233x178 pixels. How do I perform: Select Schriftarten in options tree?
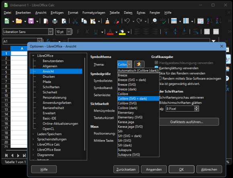pyautogui.click(x=51, y=87)
